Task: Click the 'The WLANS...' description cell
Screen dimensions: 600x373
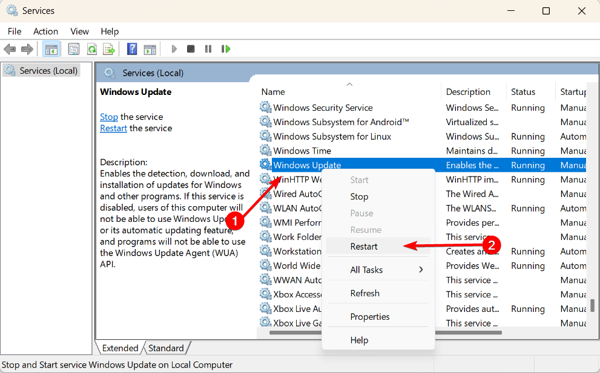Action: coord(471,209)
